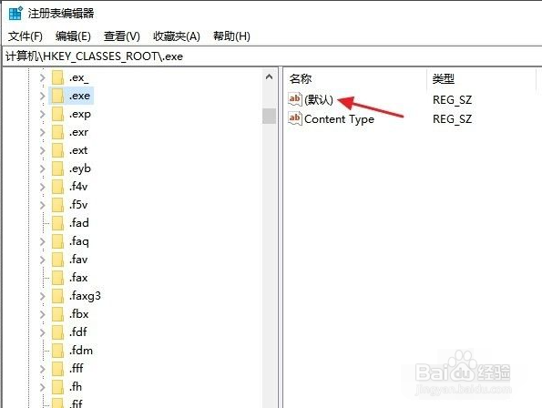Click the tree scrollbar up arrow

point(269,77)
